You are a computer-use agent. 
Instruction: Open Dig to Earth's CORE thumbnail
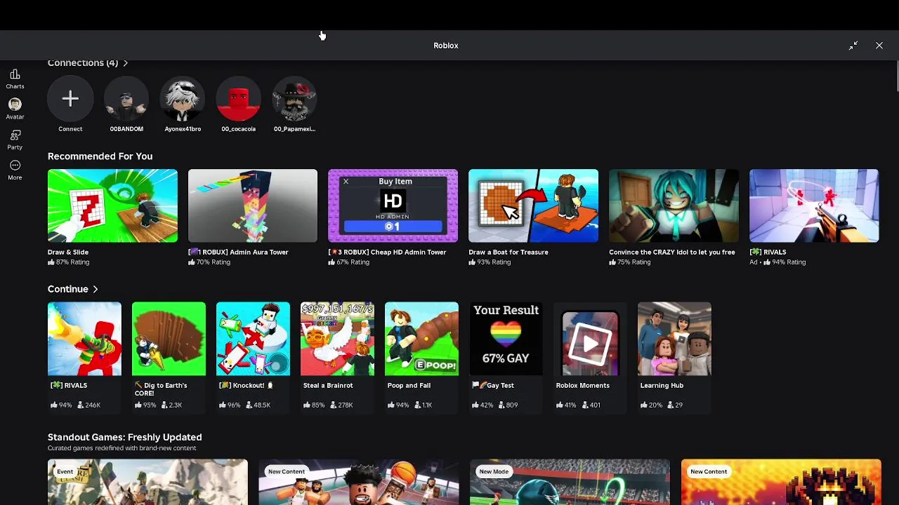pyautogui.click(x=169, y=339)
